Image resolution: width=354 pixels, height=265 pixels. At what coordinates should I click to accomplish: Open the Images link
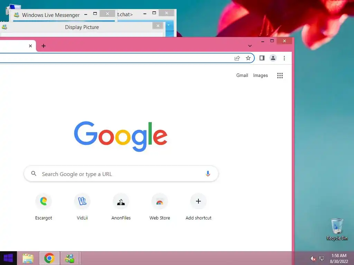coord(260,75)
